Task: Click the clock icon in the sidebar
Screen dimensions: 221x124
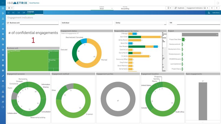Action: click(3, 86)
